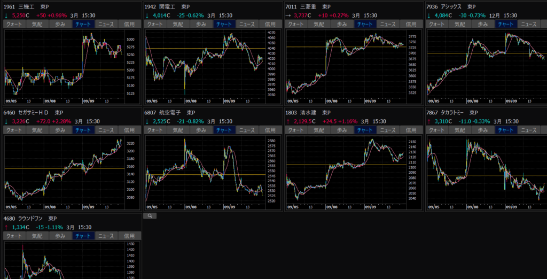Click the right arrow icon for 三菱重
This screenshot has height=279, width=547.
(288, 15)
